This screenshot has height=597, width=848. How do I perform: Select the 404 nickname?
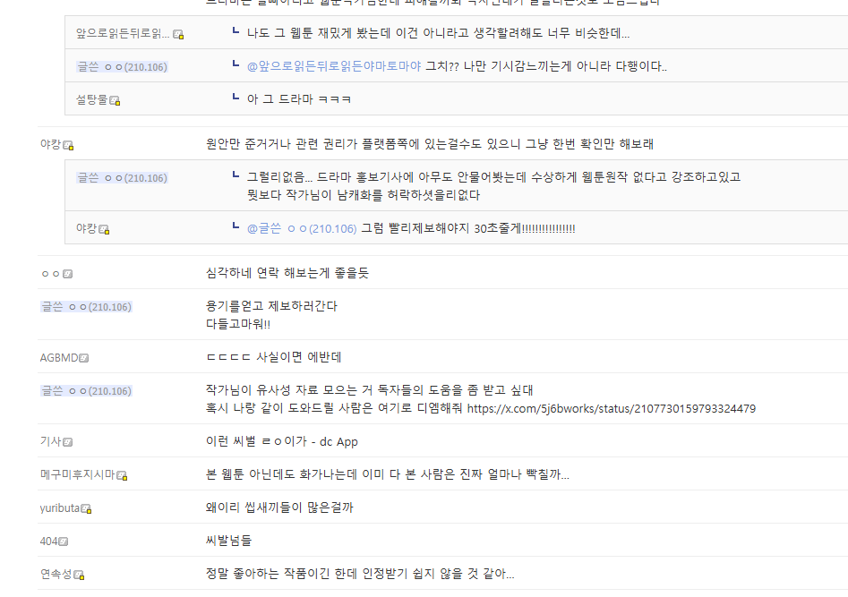[x=48, y=542]
